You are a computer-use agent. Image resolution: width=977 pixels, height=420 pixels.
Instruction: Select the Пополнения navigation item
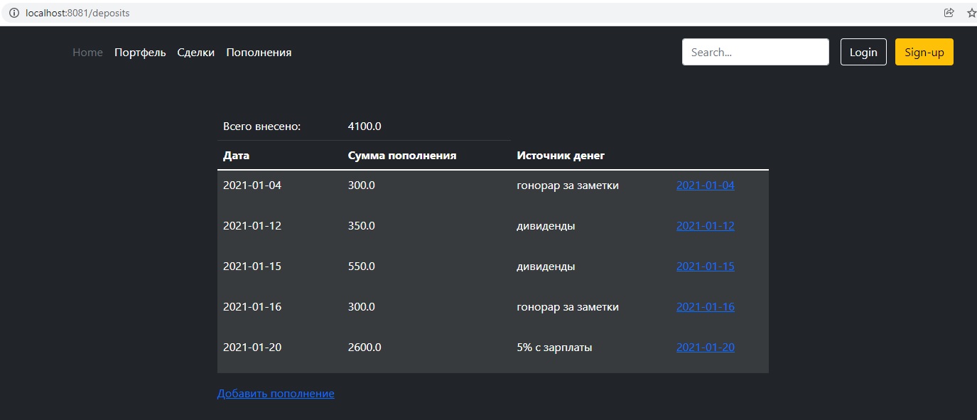point(259,52)
